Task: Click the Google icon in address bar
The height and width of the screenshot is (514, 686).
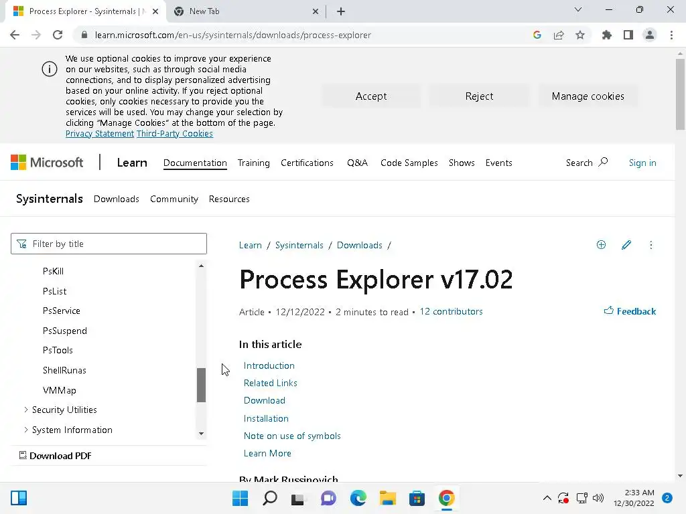Action: pyautogui.click(x=537, y=35)
